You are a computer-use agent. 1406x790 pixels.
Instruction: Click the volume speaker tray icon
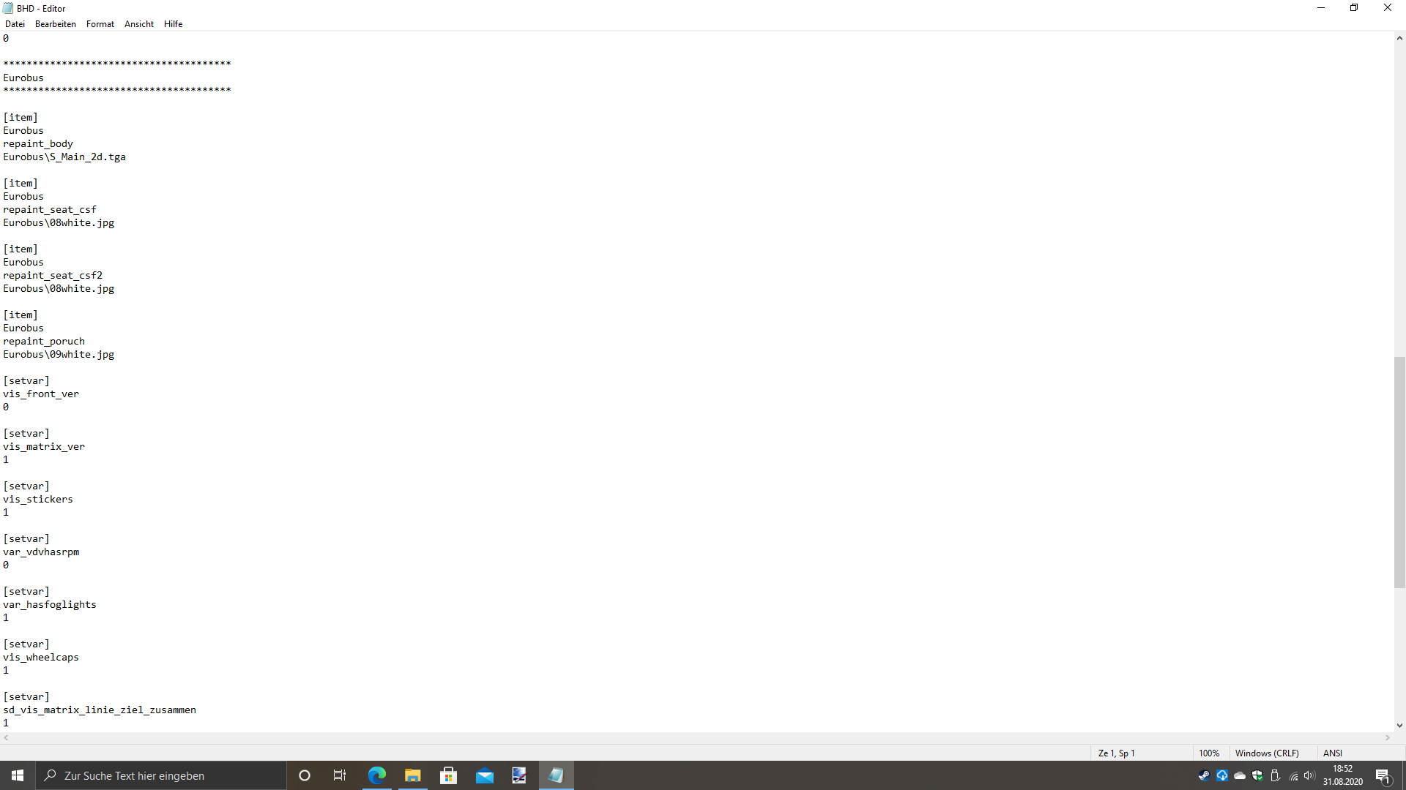1309,775
